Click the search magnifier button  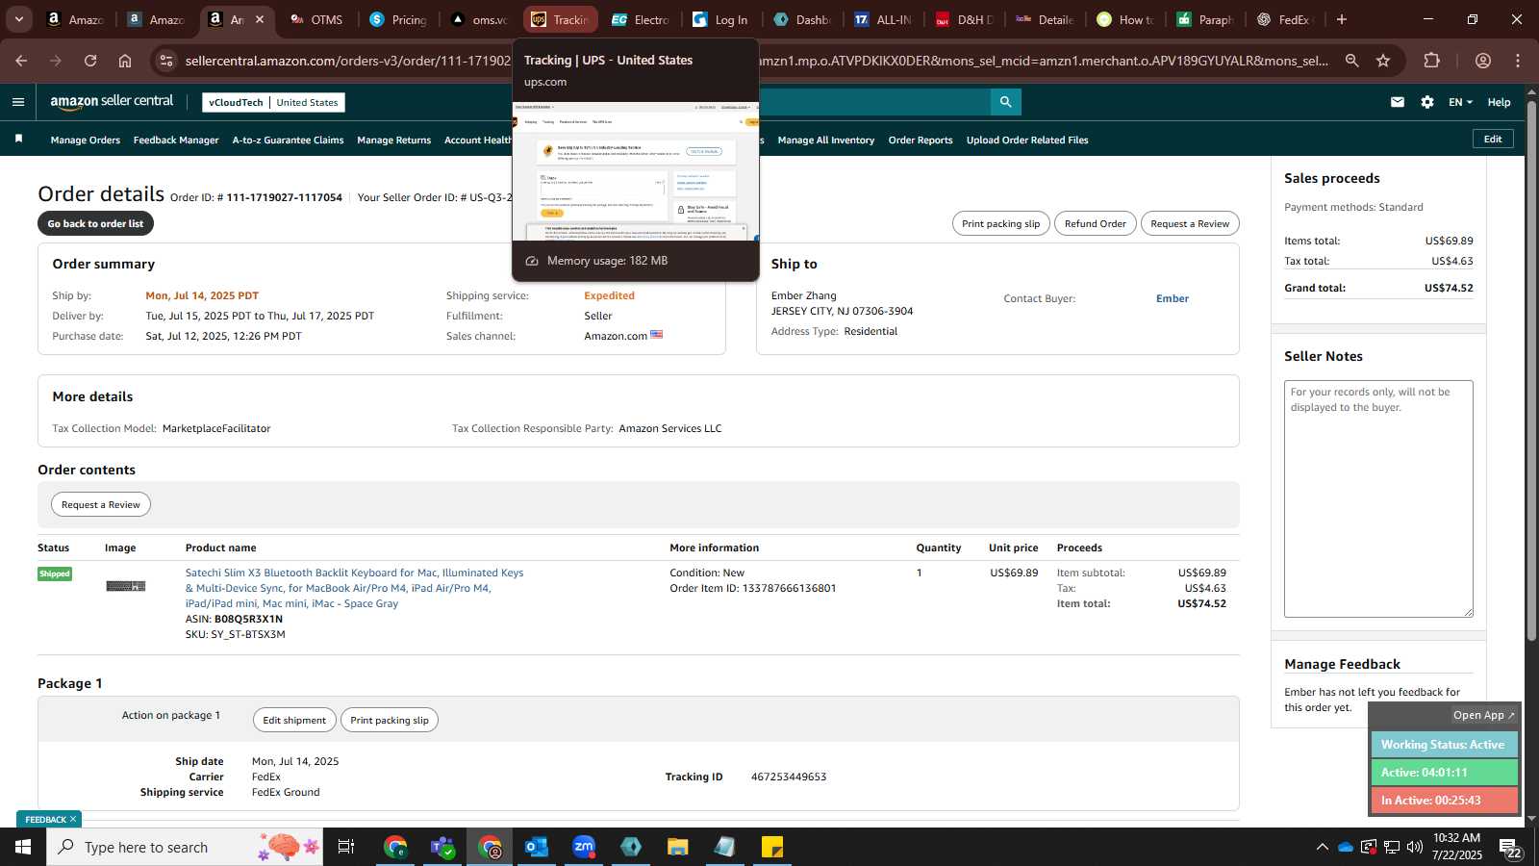1005,102
